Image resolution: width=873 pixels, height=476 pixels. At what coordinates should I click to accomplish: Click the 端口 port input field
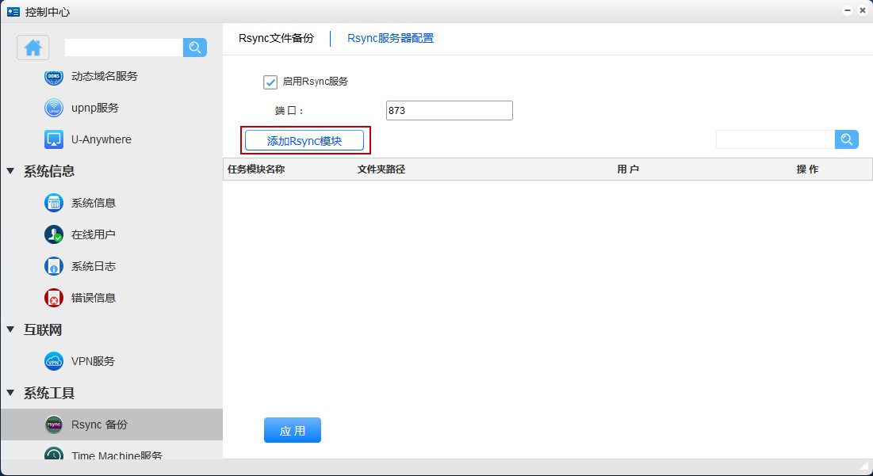(449, 111)
